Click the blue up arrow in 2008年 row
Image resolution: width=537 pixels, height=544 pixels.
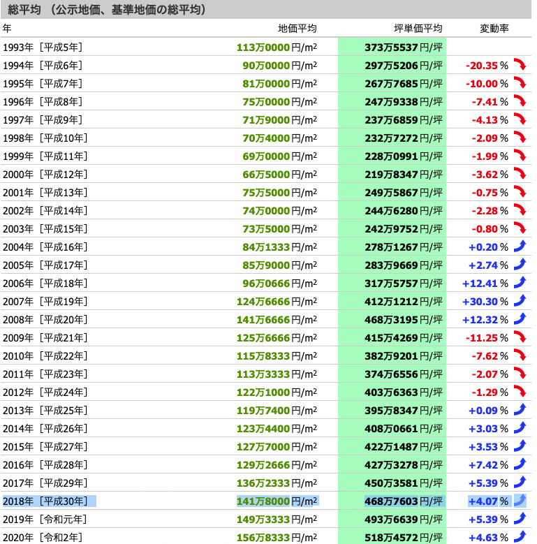click(520, 319)
